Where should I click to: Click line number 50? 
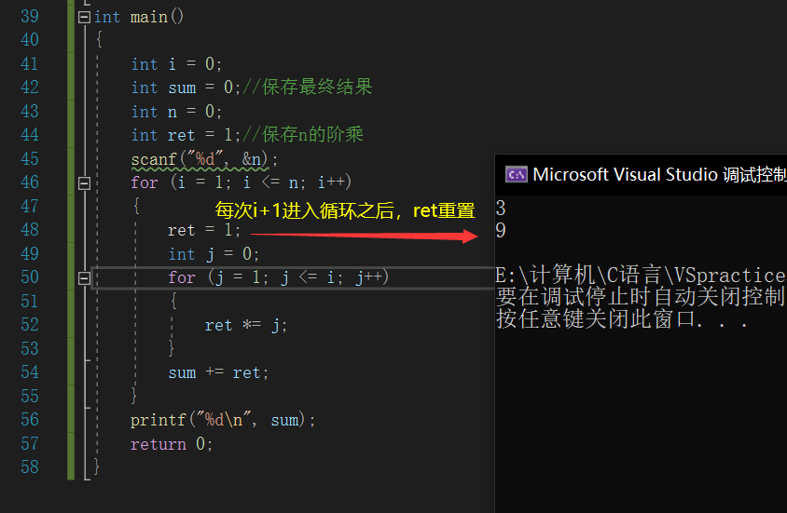pos(30,277)
